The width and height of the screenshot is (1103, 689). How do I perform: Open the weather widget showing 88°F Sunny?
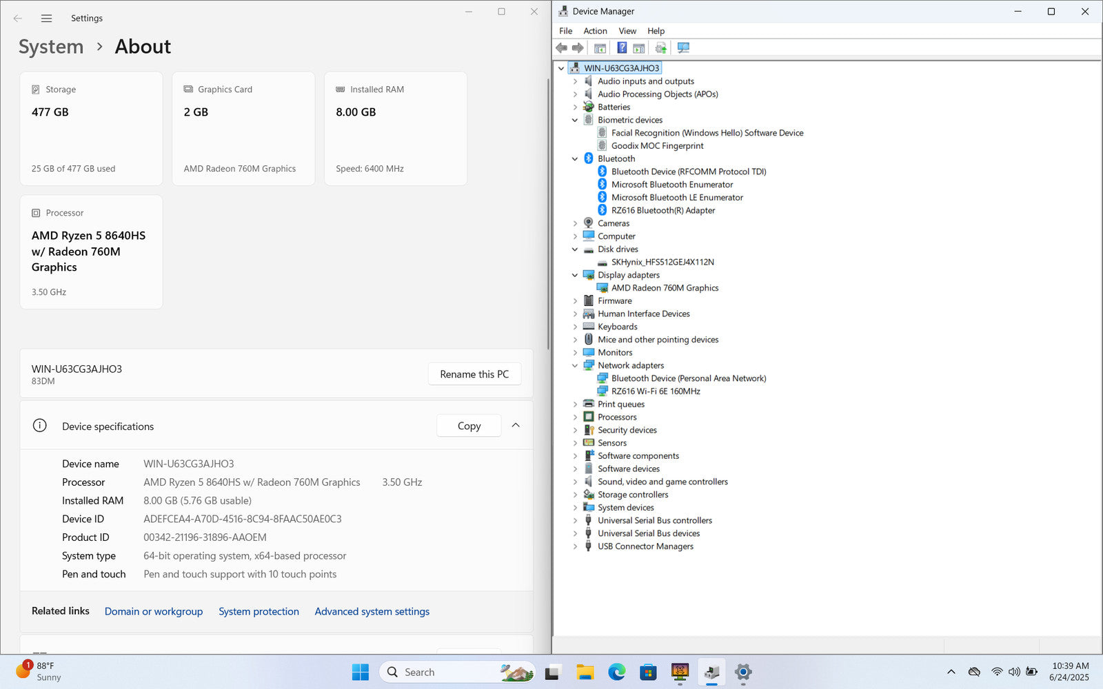click(39, 672)
